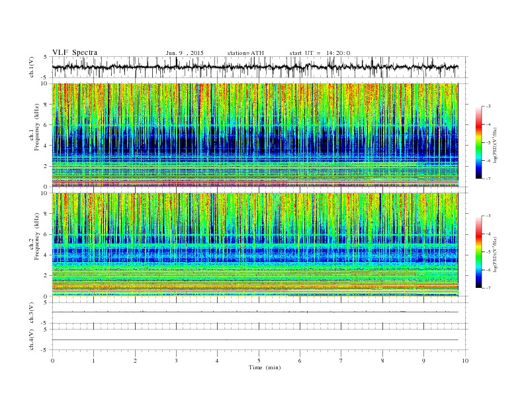
Task: Pick the lower PSD color bar beside ch.2
Action: coord(478,252)
